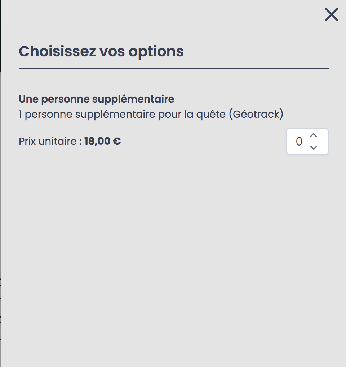
Task: Click the 18,00 € price value
Action: pyautogui.click(x=102, y=141)
